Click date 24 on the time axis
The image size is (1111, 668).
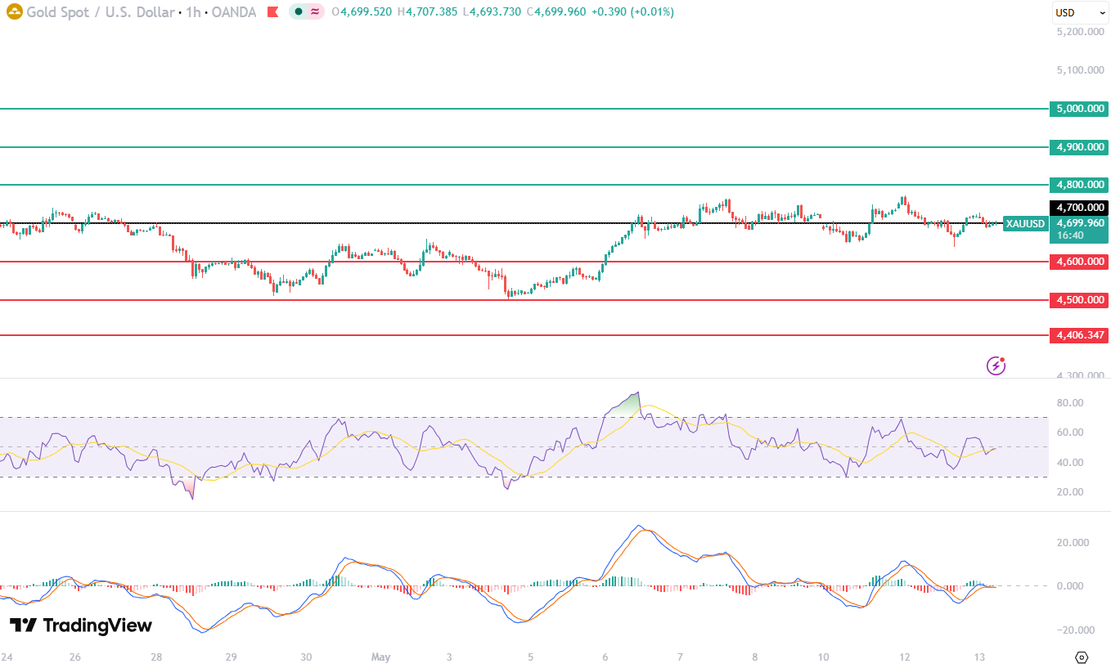point(7,657)
